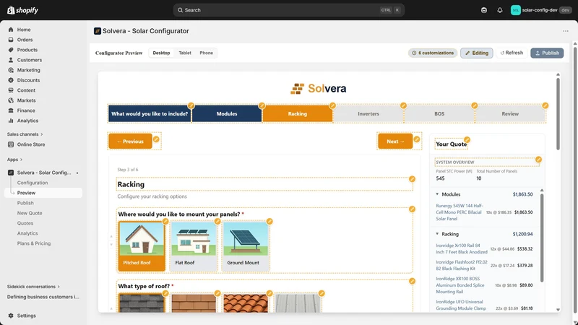Focus the top Search field

point(288,10)
